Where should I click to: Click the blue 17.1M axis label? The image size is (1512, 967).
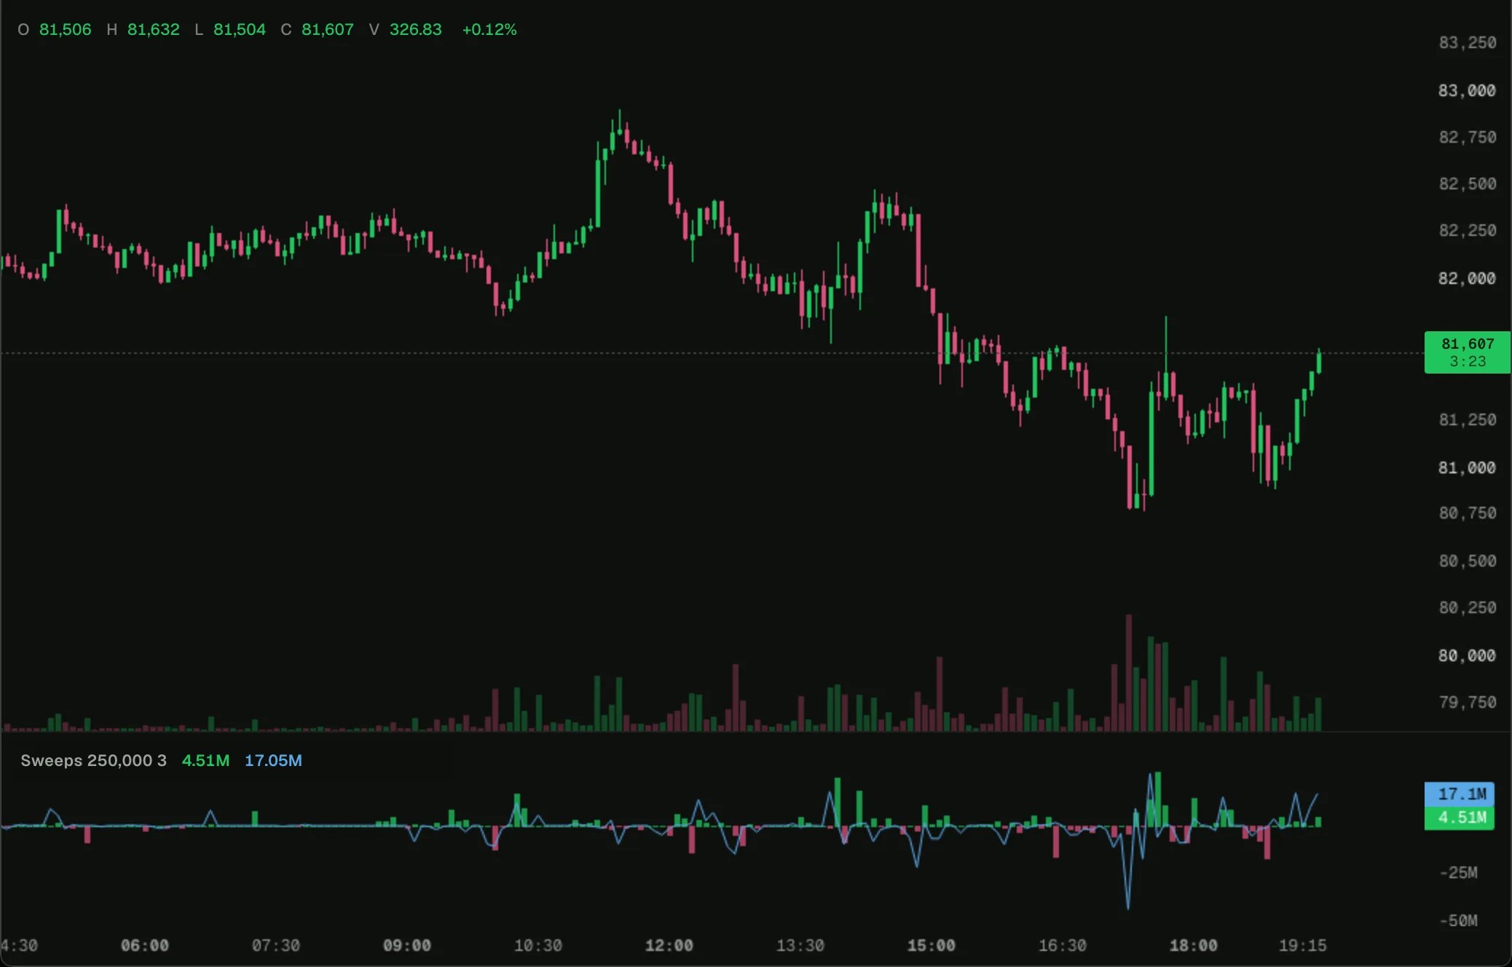click(1460, 794)
